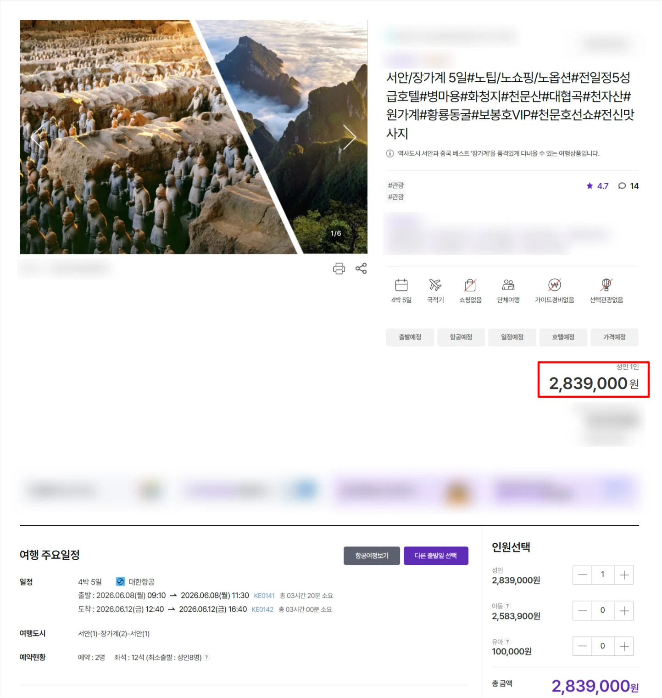Click the print icon below the photo
This screenshot has height=698, width=662.
[x=339, y=268]
